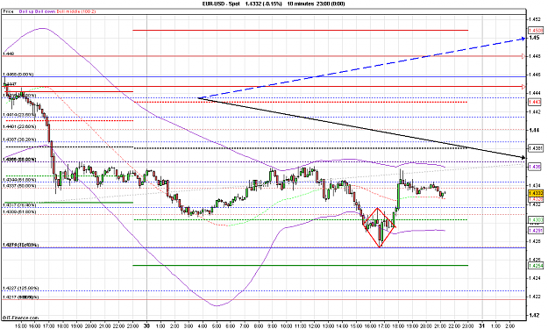Click the 1.4217 level label at bottom left

[x=21, y=297]
